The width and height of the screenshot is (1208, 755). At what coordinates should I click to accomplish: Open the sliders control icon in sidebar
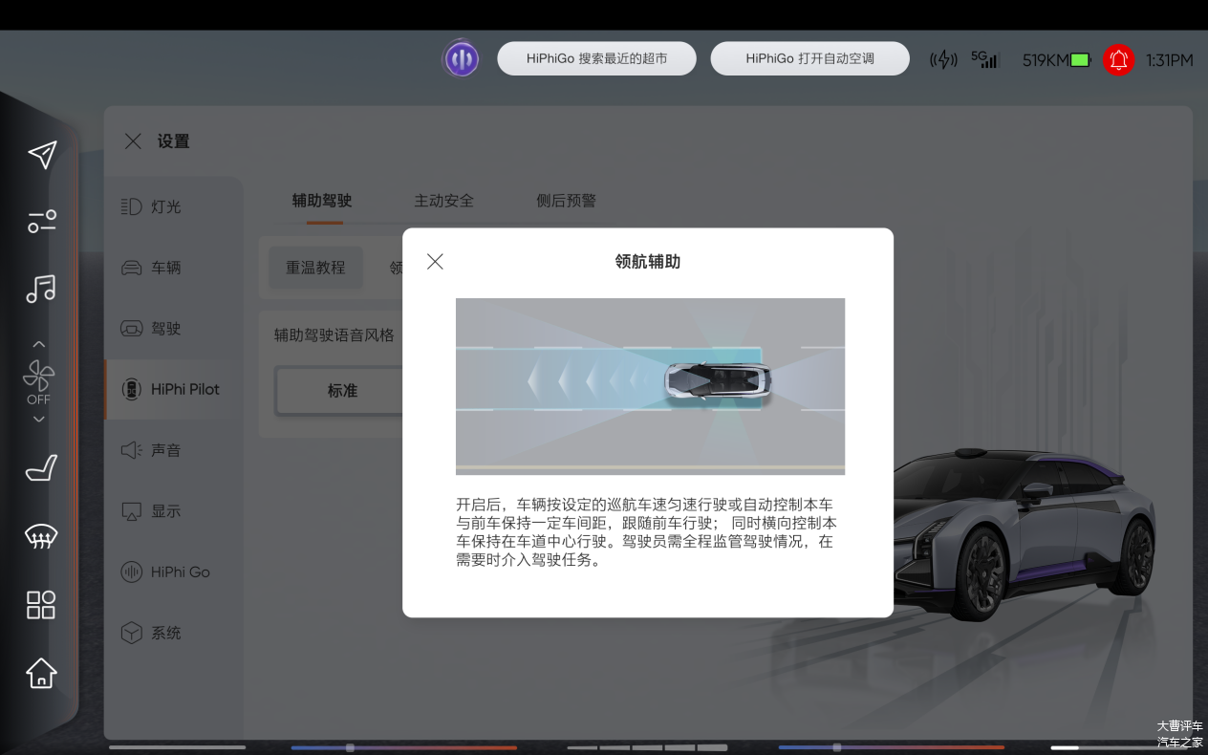coord(41,222)
